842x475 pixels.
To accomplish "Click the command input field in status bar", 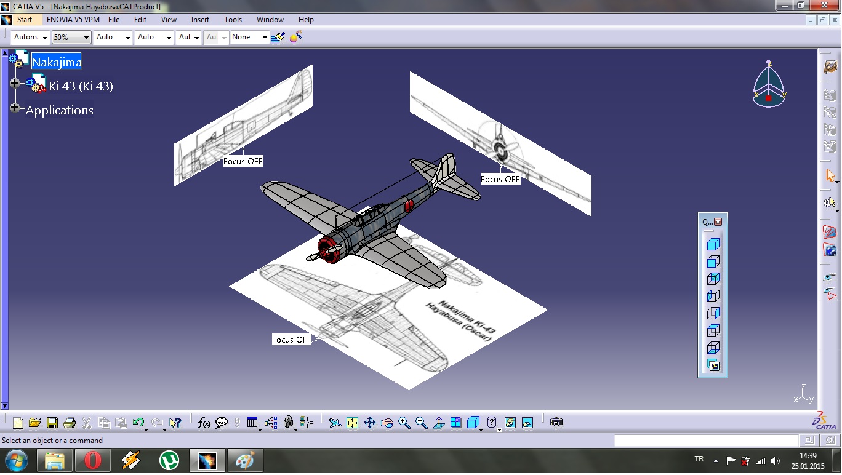I will (706, 441).
